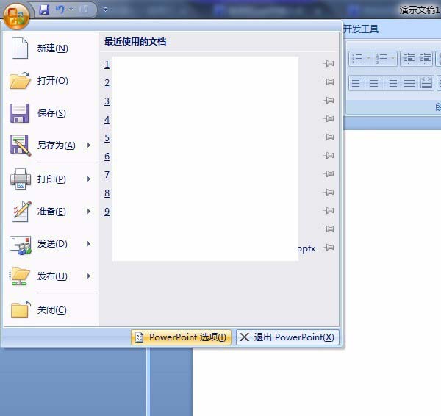Open bullet list style dropdown arrow
This screenshot has height=416, width=441.
pyautogui.click(x=369, y=59)
